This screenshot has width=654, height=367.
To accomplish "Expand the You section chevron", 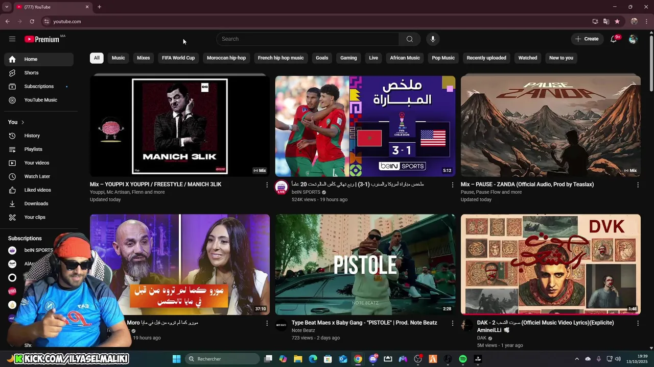I will [x=22, y=122].
